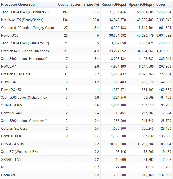
Task: Select Xeon 5500-series (Nehalem-EP) name cell
Action: point(25,43)
